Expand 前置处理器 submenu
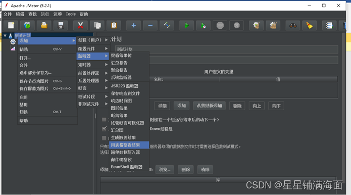 coord(93,73)
